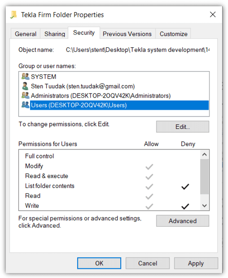Open the Sharing tab
This screenshot has width=228, height=278.
(55, 34)
